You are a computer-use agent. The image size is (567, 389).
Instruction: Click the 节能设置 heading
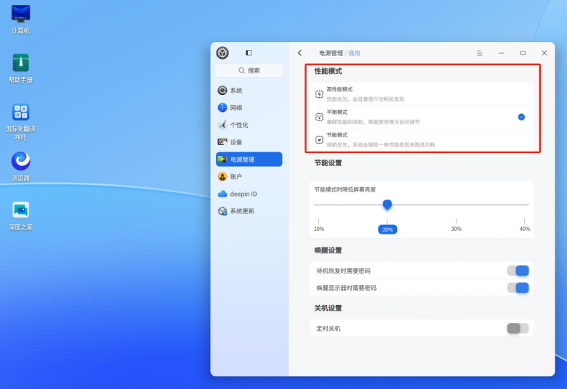[x=328, y=163]
